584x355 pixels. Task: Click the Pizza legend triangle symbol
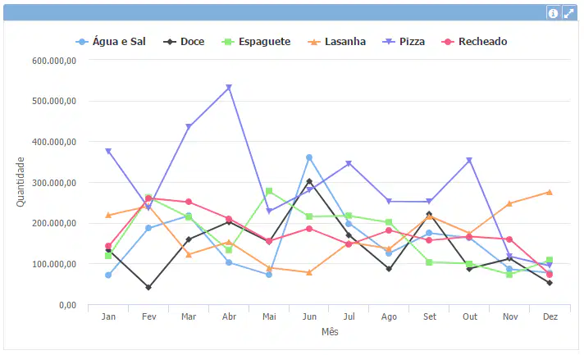389,42
